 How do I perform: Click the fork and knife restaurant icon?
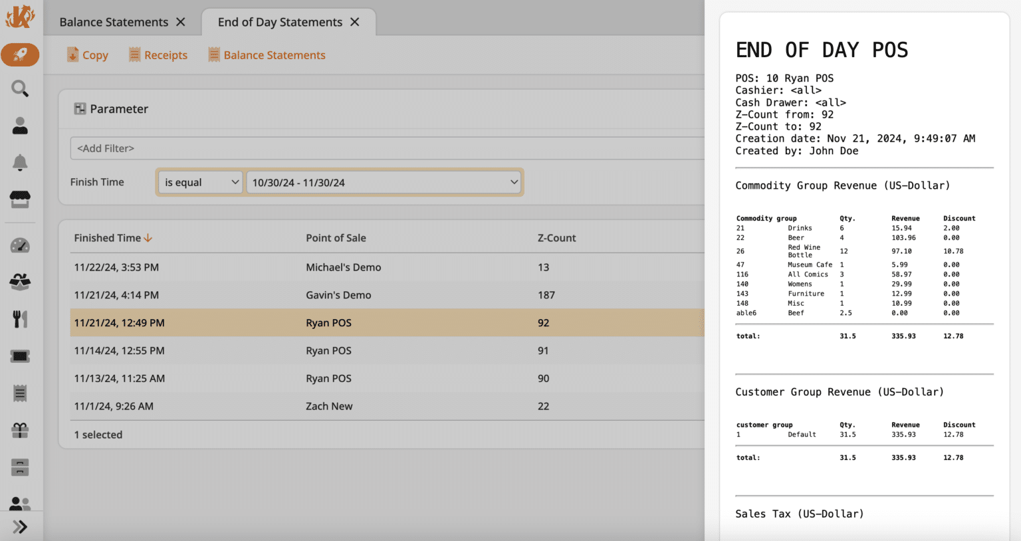[20, 319]
